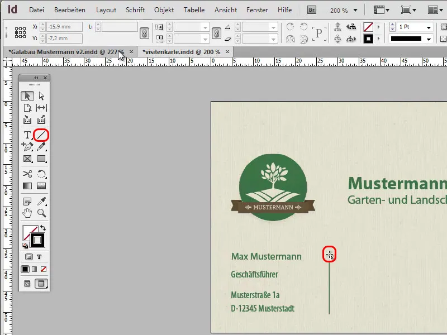Open the Objekt menu
447x335 pixels.
pos(164,10)
